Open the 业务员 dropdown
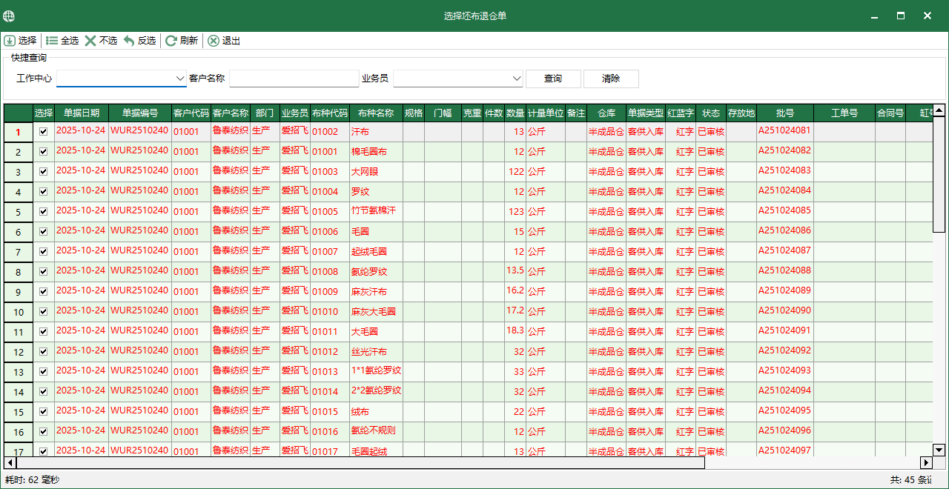The width and height of the screenshot is (949, 489). tap(518, 78)
